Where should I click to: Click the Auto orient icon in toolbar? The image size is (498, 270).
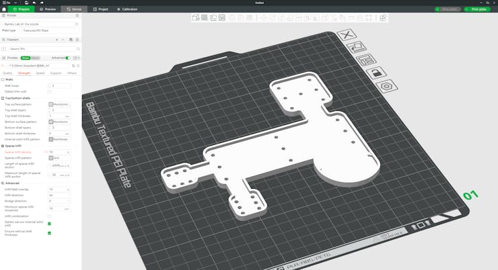tap(213, 17)
